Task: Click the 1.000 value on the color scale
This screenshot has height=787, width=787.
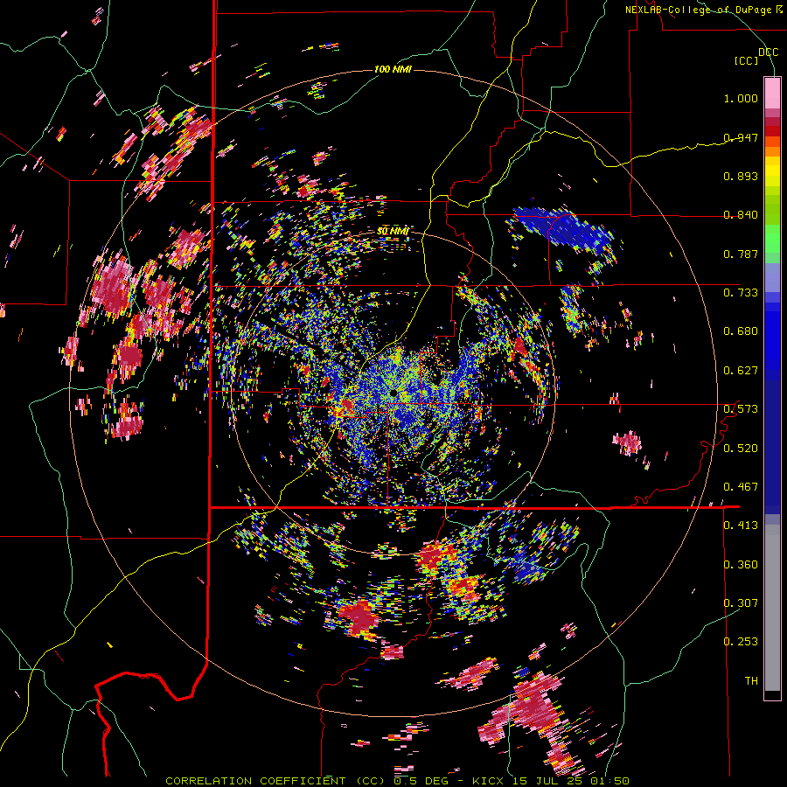Action: pos(741,98)
